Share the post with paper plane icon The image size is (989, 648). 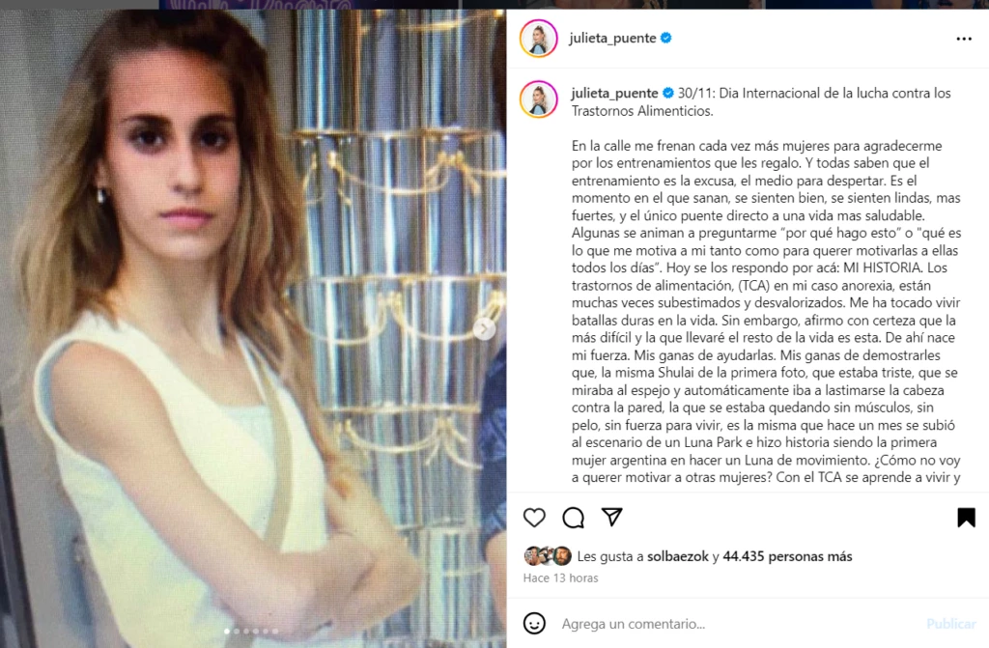611,517
